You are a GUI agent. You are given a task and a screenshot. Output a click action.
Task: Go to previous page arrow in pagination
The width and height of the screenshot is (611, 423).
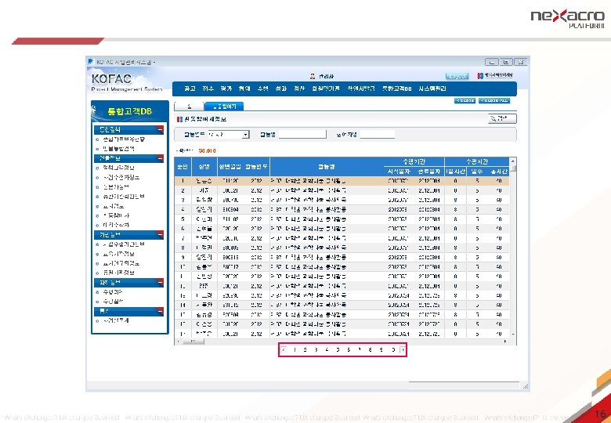(284, 350)
